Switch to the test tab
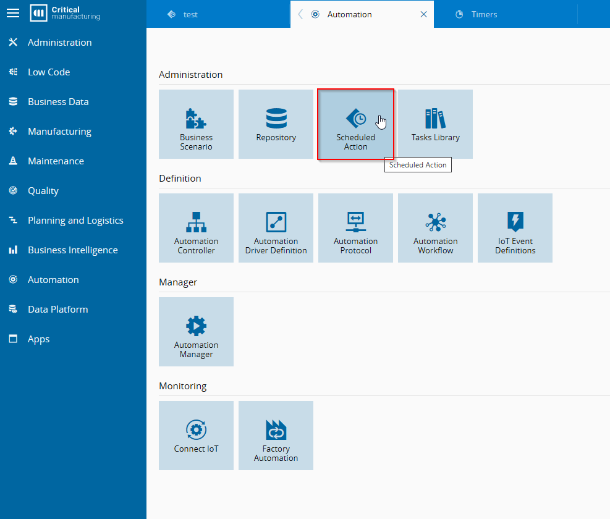This screenshot has height=519, width=610. coord(190,14)
